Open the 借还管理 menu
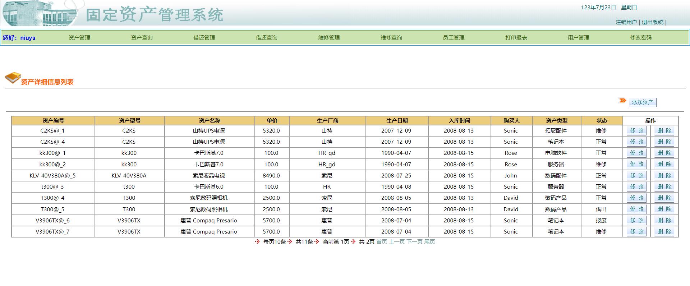Viewport: 690px width, 286px height. (x=204, y=38)
